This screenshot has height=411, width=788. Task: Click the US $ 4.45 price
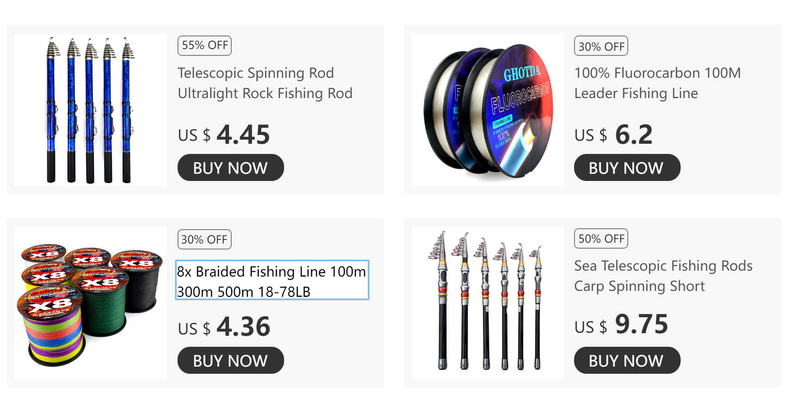pyautogui.click(x=224, y=134)
